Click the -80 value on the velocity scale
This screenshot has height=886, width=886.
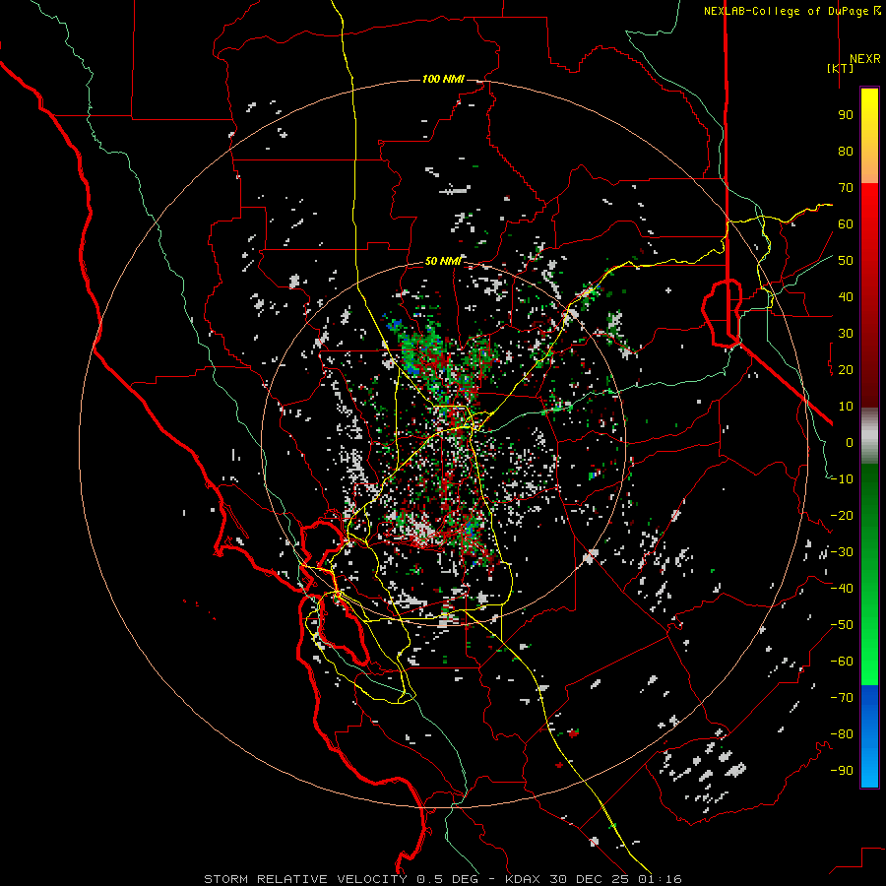(x=842, y=734)
